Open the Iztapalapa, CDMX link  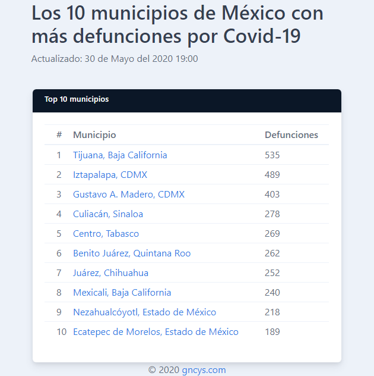click(110, 175)
